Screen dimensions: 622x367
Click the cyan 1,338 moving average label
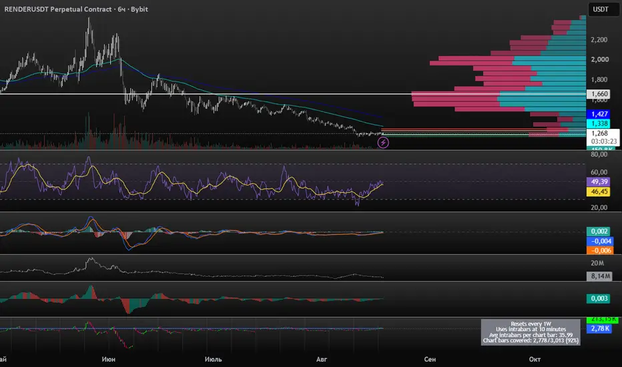599,123
